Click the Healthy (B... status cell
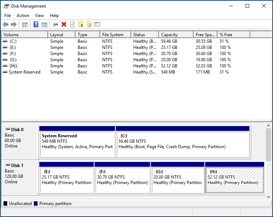The height and width of the screenshot is (217, 273). (145, 41)
